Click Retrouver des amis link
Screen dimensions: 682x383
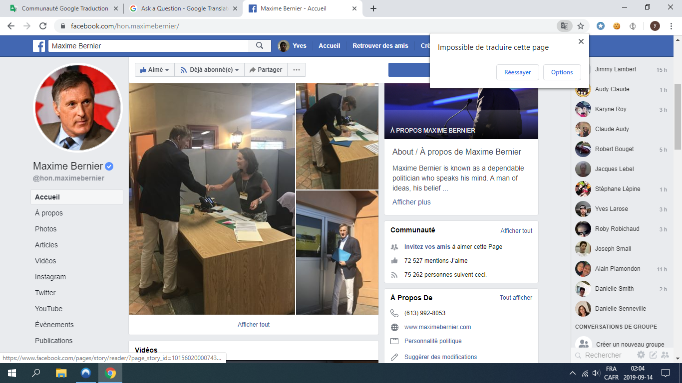pos(380,46)
